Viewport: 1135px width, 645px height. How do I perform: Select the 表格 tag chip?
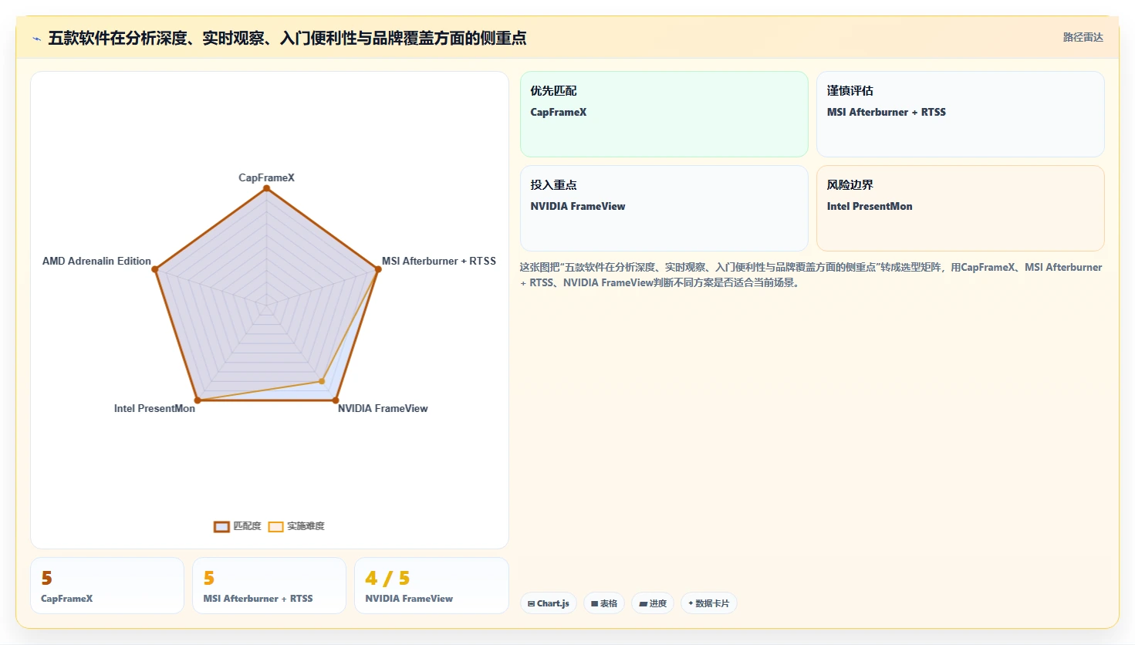coord(604,603)
